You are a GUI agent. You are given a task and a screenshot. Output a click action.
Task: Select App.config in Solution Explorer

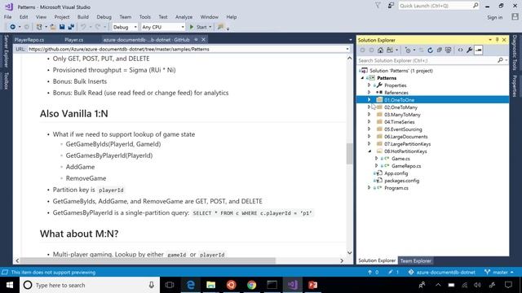[396, 173]
